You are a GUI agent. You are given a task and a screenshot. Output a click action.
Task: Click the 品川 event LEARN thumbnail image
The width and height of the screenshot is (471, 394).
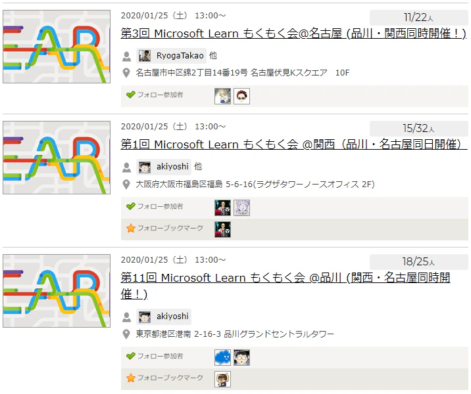pos(57,291)
